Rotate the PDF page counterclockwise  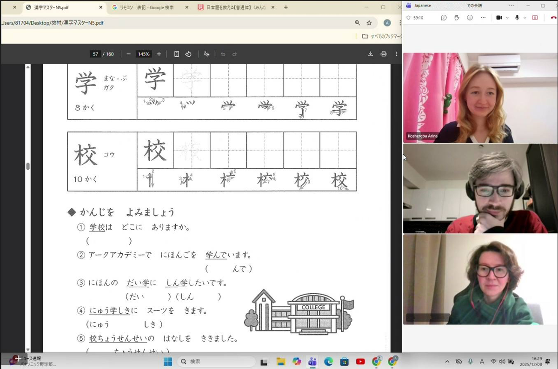click(x=188, y=54)
